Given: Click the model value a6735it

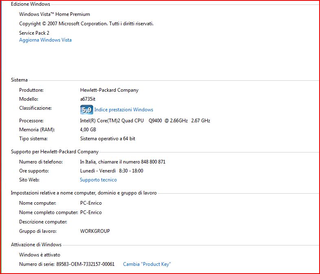Looking at the screenshot, I should 88,99.
